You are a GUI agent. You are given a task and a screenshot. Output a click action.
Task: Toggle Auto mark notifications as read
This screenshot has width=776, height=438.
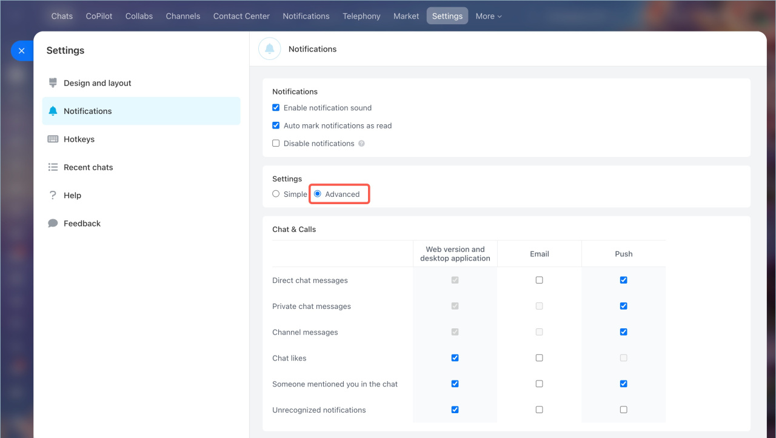(276, 126)
